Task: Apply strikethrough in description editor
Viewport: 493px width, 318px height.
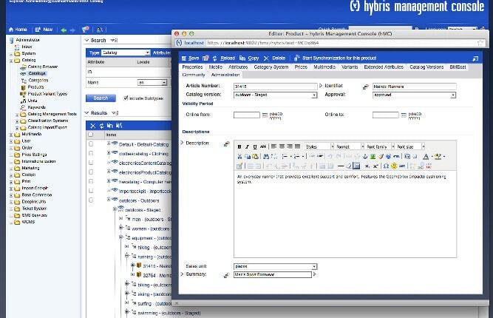Action: pos(263,146)
